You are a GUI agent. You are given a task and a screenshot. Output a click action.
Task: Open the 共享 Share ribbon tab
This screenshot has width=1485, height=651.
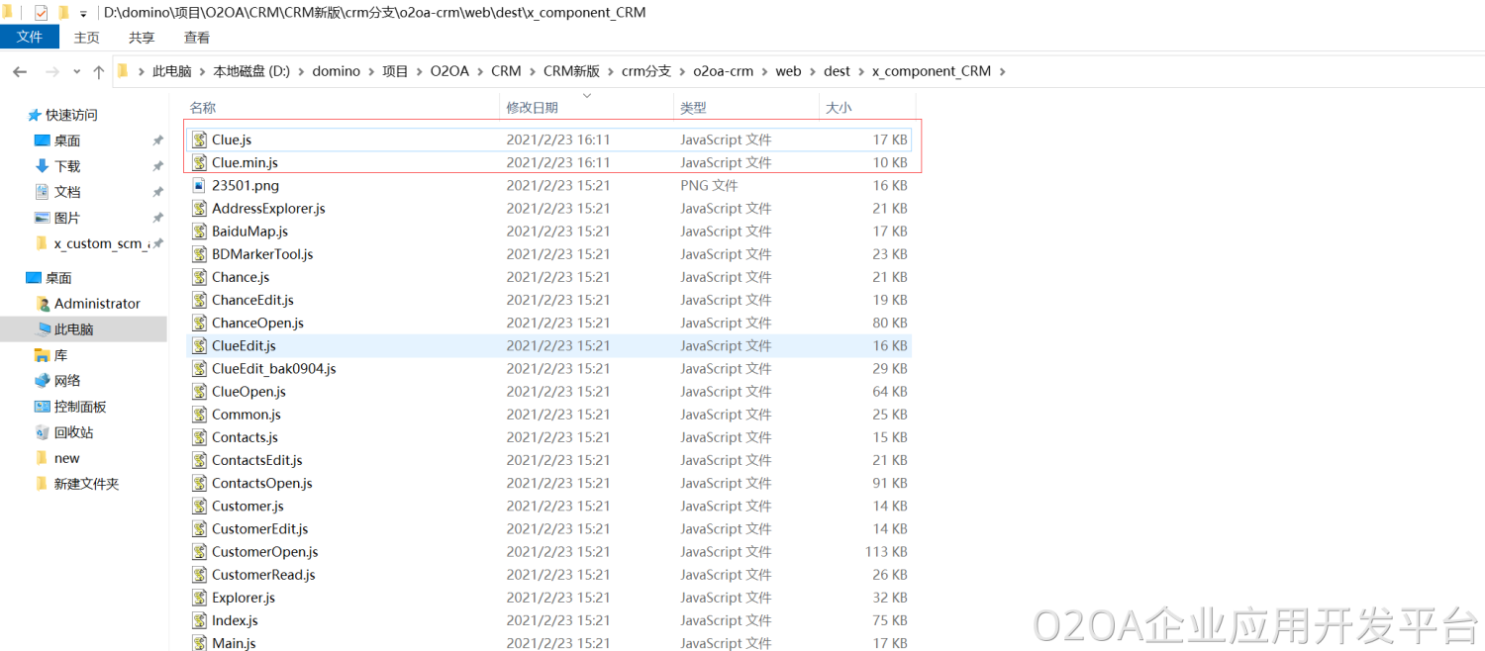coord(142,38)
